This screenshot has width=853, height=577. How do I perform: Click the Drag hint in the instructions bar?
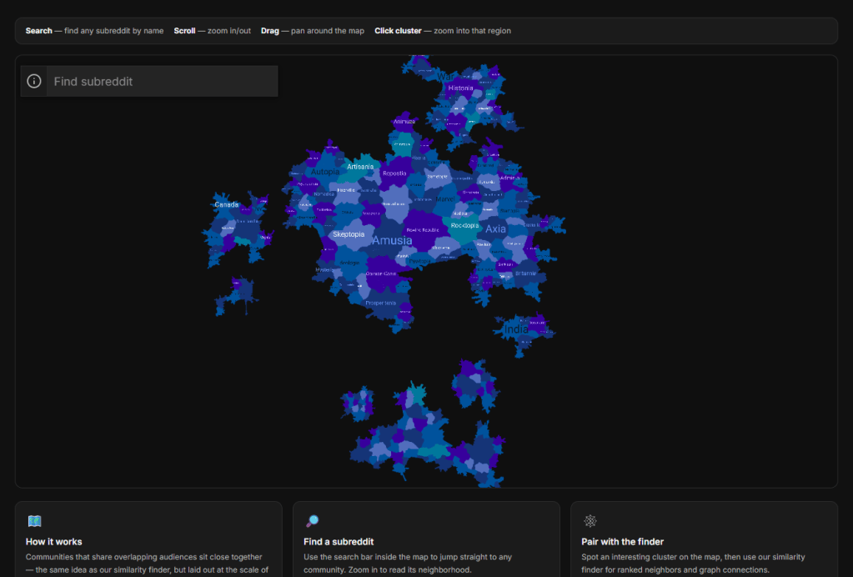coord(312,31)
